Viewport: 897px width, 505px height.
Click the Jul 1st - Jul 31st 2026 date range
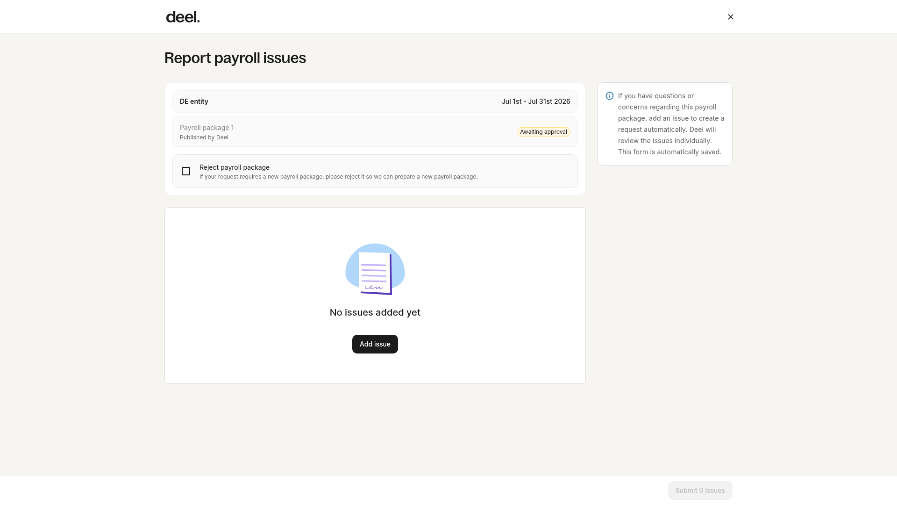coord(536,101)
